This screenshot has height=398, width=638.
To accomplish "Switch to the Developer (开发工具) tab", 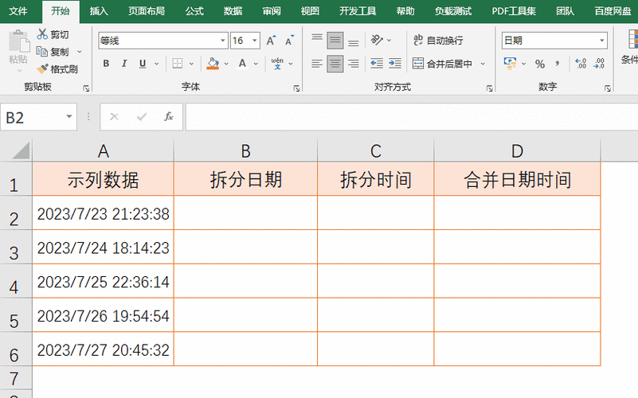I will click(358, 11).
